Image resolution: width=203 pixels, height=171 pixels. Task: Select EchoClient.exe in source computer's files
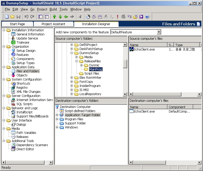click(x=144, y=49)
